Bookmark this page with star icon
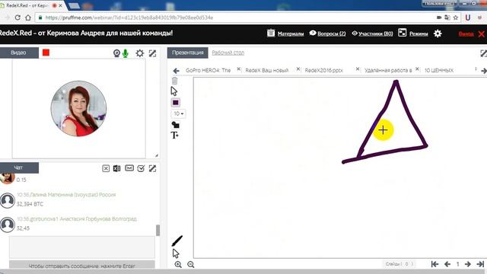This screenshot has width=487, height=274. pyautogui.click(x=456, y=18)
